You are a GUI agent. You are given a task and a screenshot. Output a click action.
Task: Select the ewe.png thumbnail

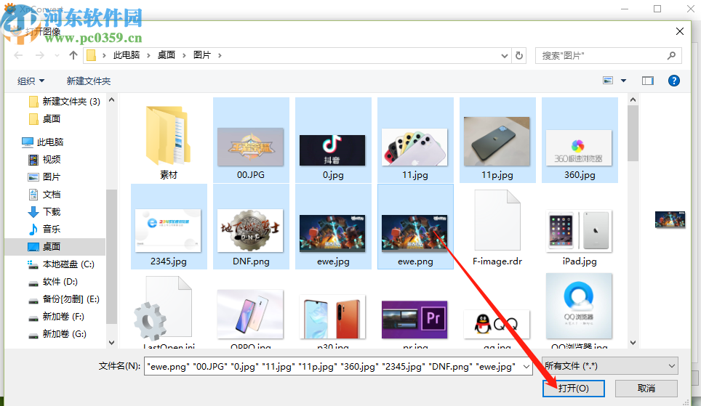415,233
